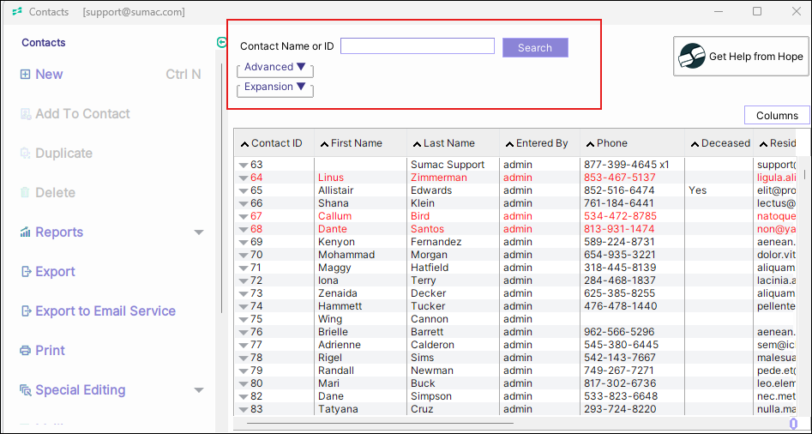Click the Hope help logo icon

[x=692, y=57]
